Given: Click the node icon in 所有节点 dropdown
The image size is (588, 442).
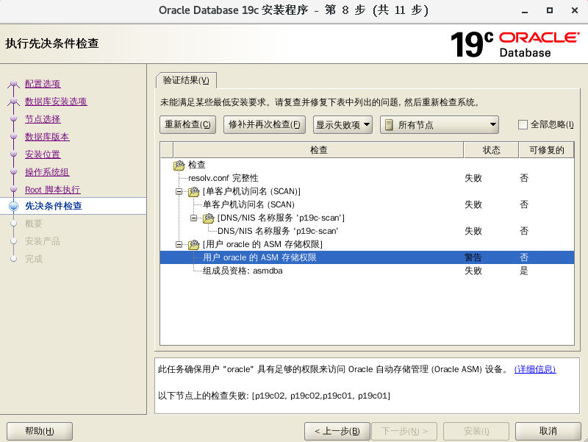Looking at the screenshot, I should [x=390, y=125].
